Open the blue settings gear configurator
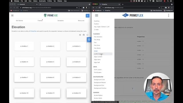 (x=89, y=39)
